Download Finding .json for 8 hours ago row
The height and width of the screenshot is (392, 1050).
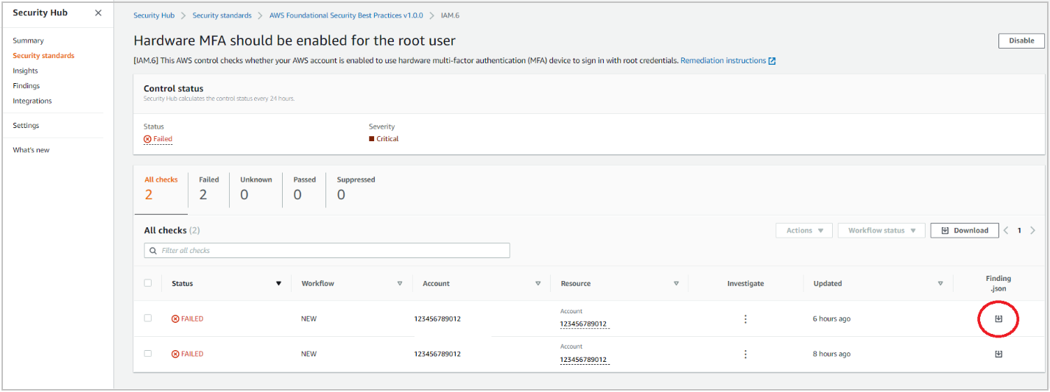coord(998,354)
